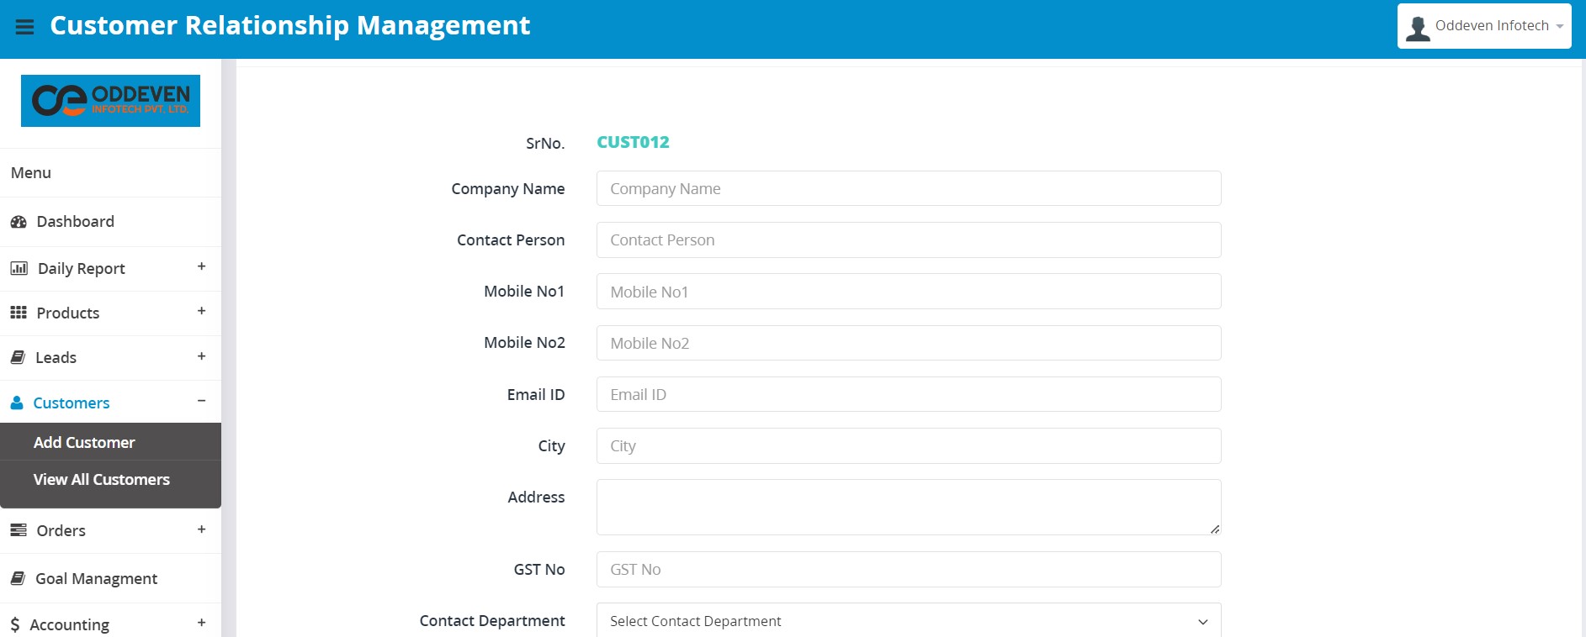Click the Oddeven Infotech company logo

pos(110,101)
